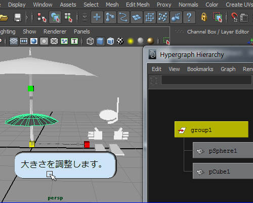Image resolution: width=253 pixels, height=203 pixels.
Task: Toggle smooth shade all blue cube icon
Action: click(100, 41)
